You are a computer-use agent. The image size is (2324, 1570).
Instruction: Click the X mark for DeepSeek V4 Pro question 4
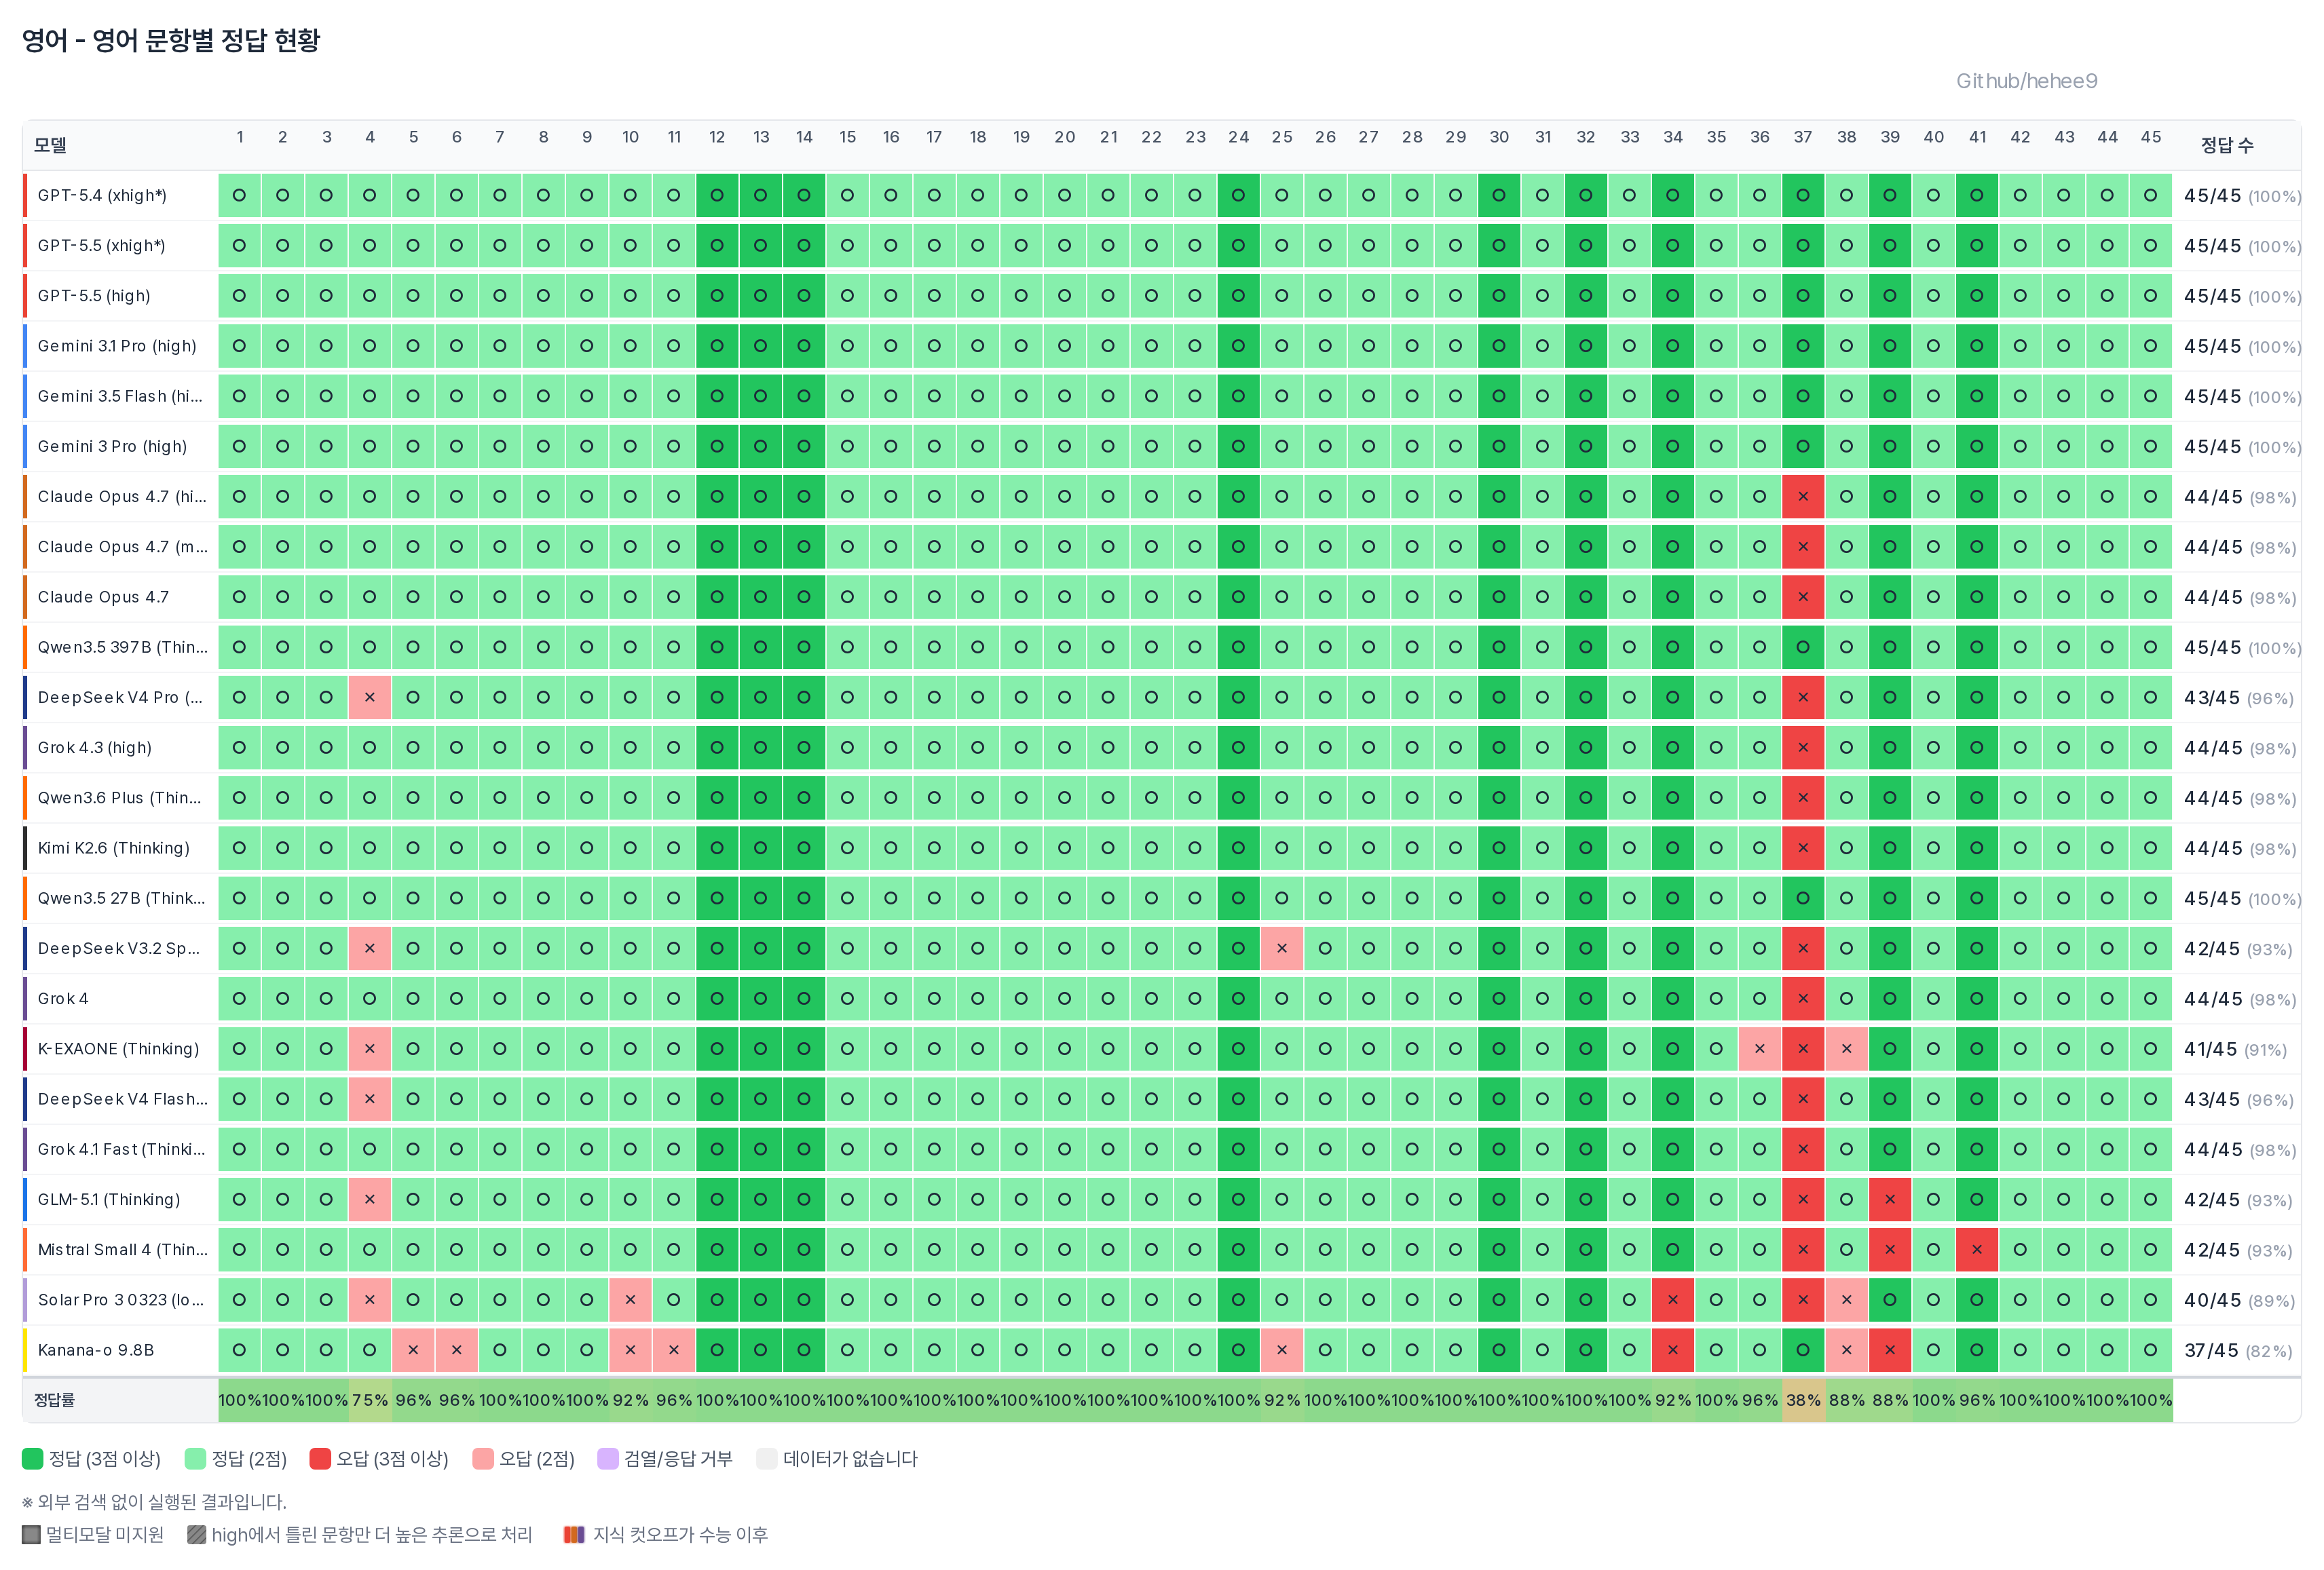click(370, 697)
